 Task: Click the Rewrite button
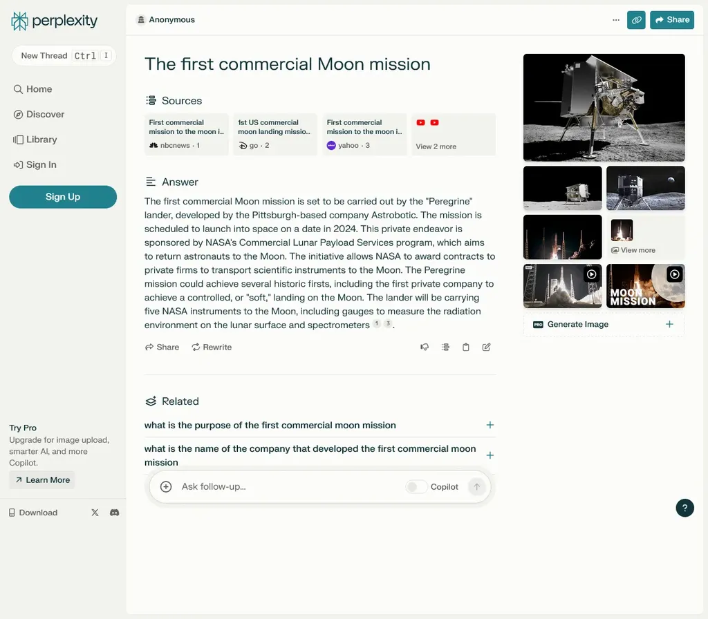click(x=212, y=347)
